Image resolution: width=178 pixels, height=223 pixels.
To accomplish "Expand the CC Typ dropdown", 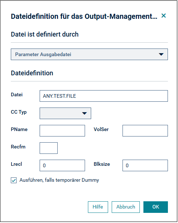I will (65, 113).
